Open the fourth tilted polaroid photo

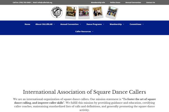112,13
